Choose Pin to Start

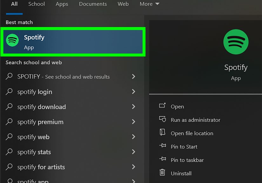pos(184,147)
